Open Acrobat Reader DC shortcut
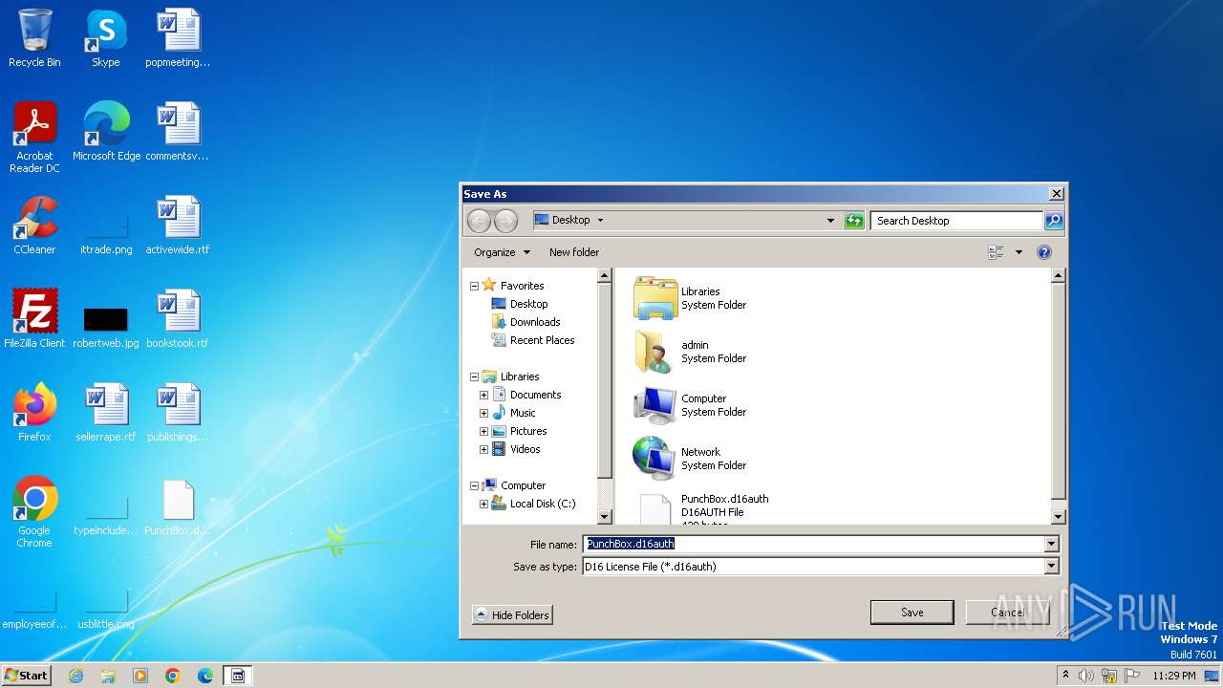 point(34,138)
